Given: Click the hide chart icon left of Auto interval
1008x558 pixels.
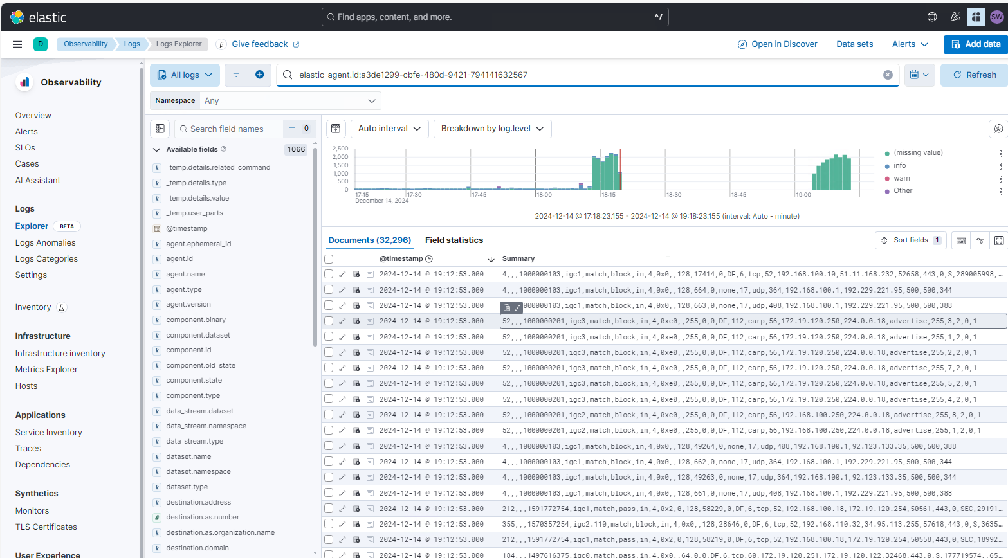Looking at the screenshot, I should pyautogui.click(x=336, y=129).
